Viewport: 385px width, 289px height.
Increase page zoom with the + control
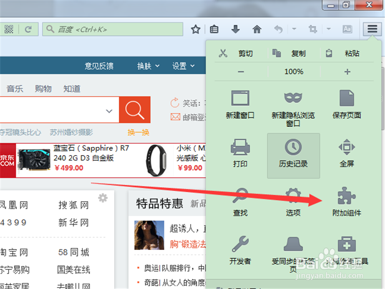pyautogui.click(x=347, y=71)
